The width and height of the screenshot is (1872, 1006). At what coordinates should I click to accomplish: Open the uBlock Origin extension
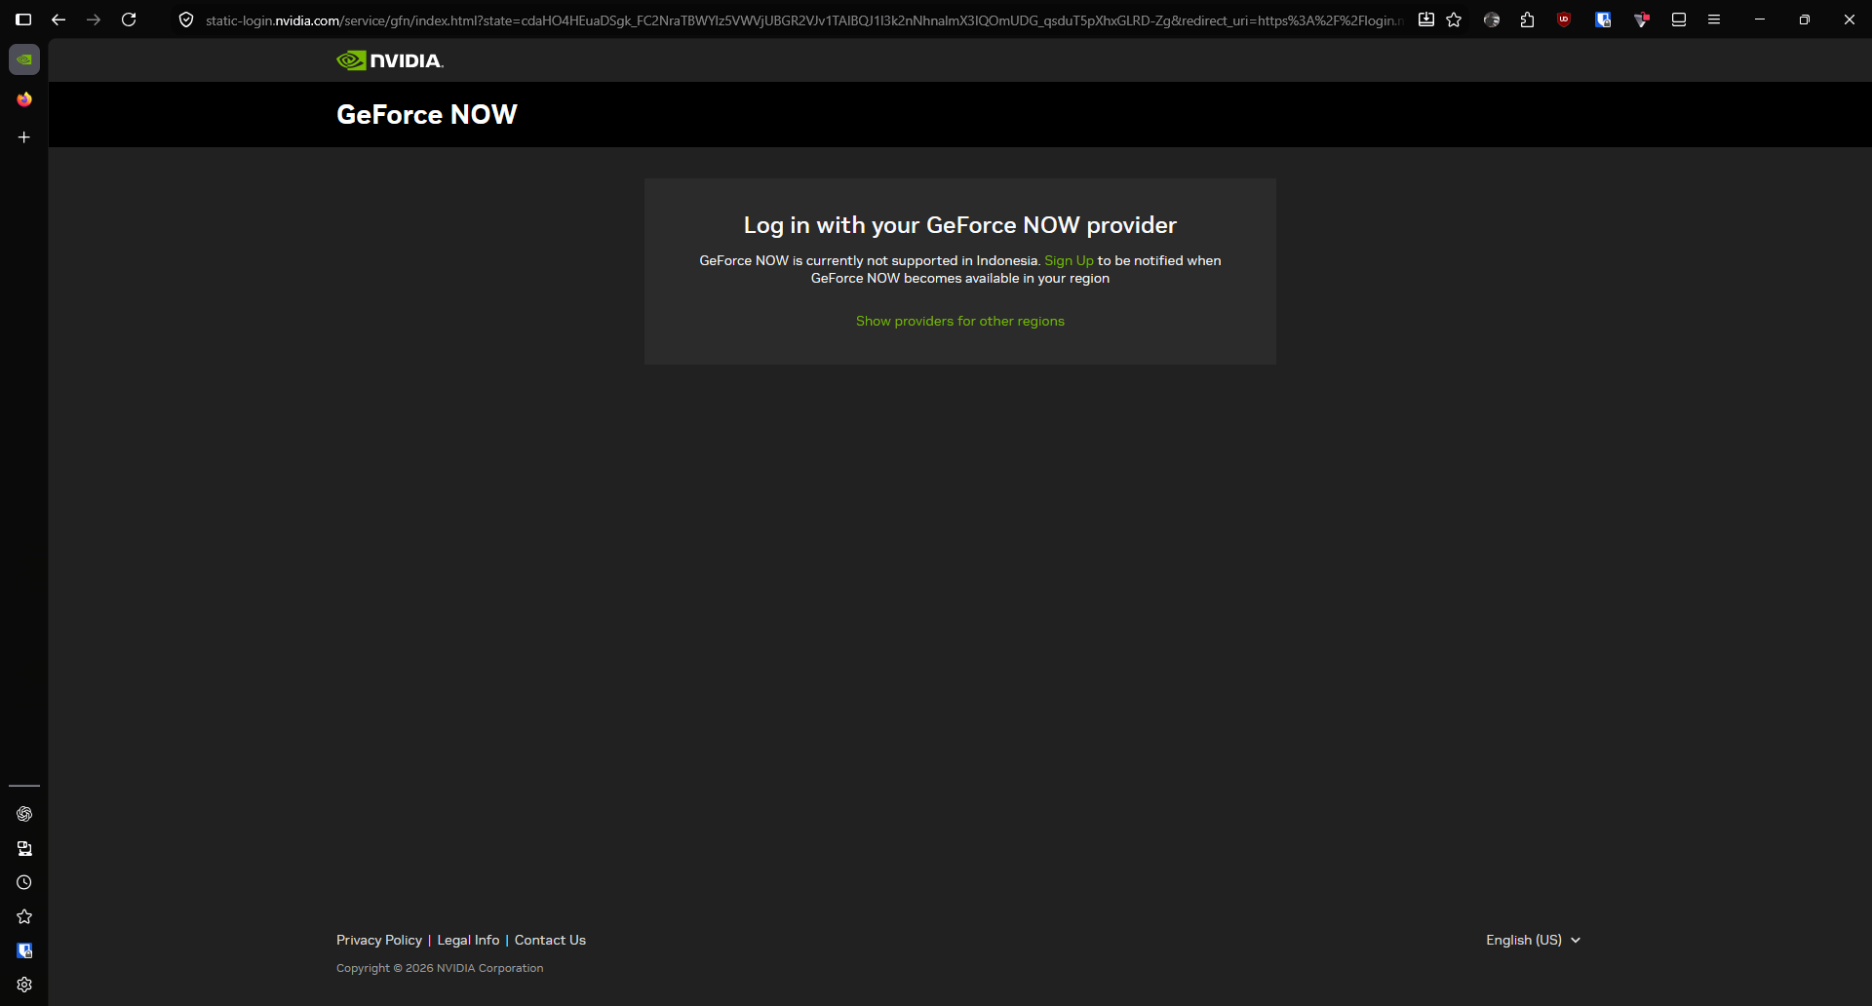[x=1564, y=19]
